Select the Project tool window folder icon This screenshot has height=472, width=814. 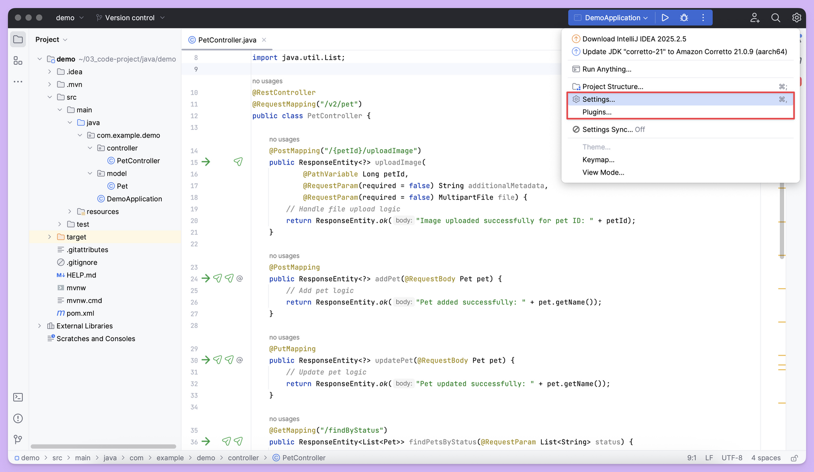(x=18, y=39)
